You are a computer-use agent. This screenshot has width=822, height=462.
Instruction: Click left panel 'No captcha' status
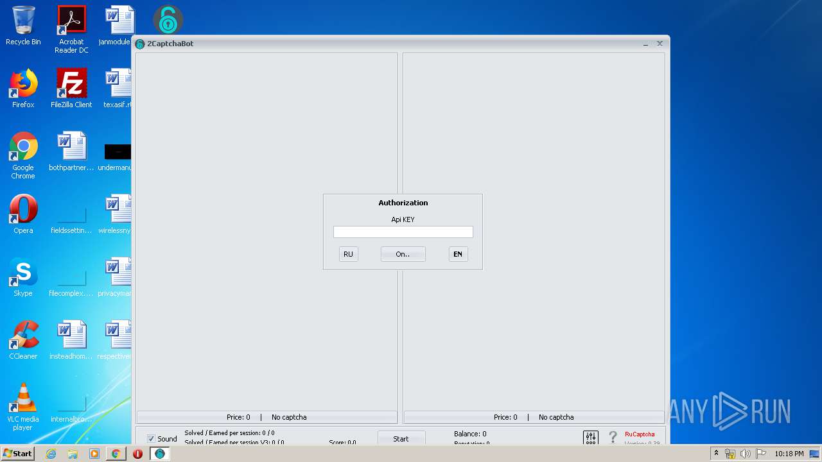pos(289,417)
